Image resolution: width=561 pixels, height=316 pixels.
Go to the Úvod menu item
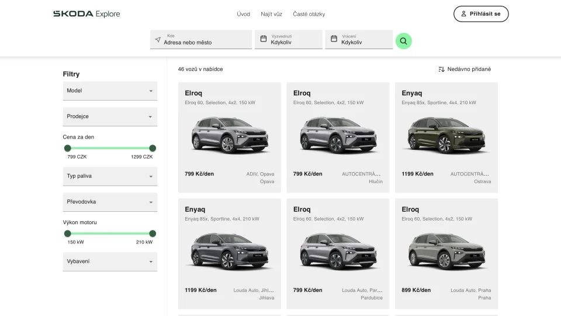coord(244,14)
